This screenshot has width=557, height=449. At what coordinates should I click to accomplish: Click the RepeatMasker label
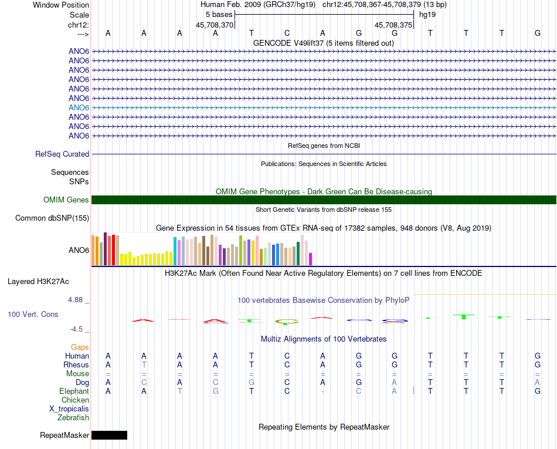click(64, 435)
